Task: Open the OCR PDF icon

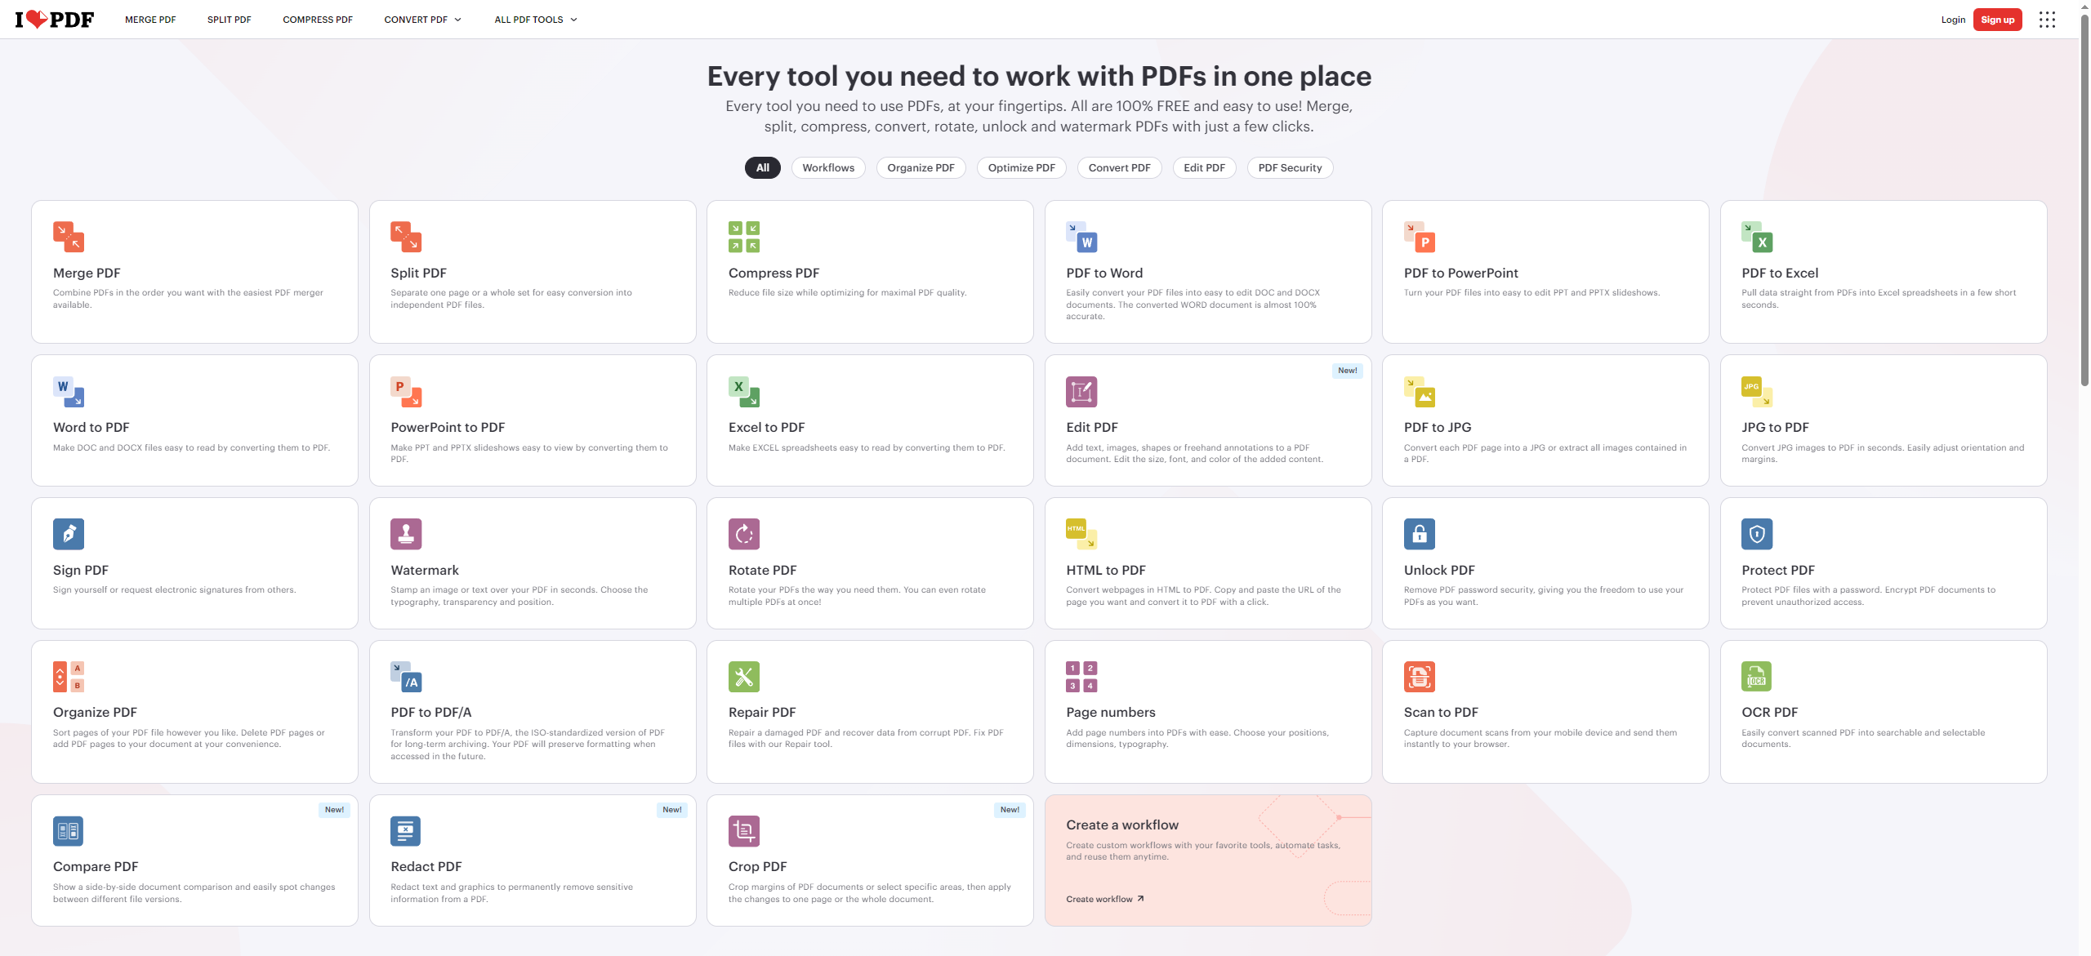Action: pos(1756,676)
